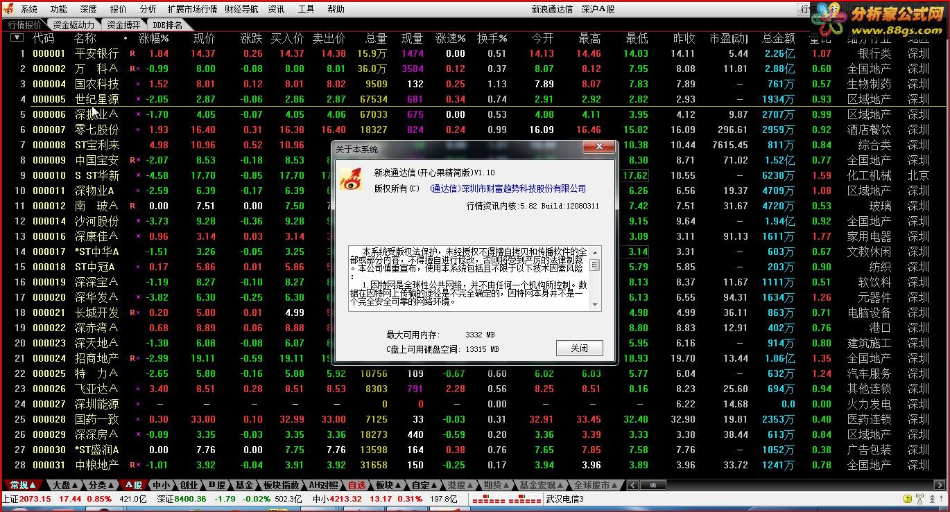Open the 帮助 menu
Image resolution: width=950 pixels, height=512 pixels.
point(336,10)
